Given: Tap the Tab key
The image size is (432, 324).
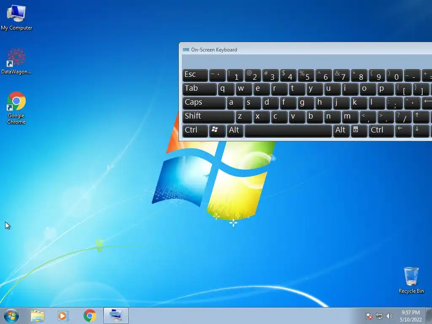Looking at the screenshot, I should point(200,89).
